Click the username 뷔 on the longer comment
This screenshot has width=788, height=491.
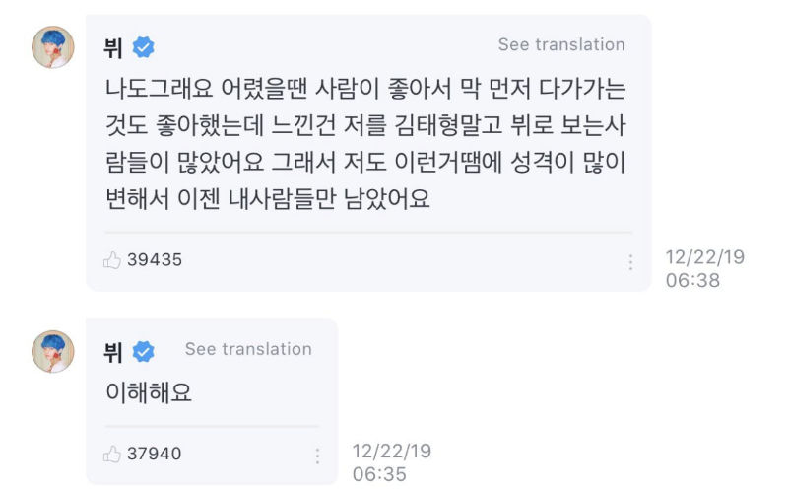[x=114, y=47]
